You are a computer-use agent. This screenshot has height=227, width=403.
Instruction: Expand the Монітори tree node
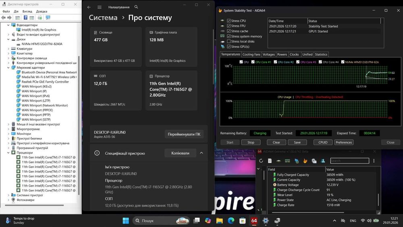coord(8,134)
